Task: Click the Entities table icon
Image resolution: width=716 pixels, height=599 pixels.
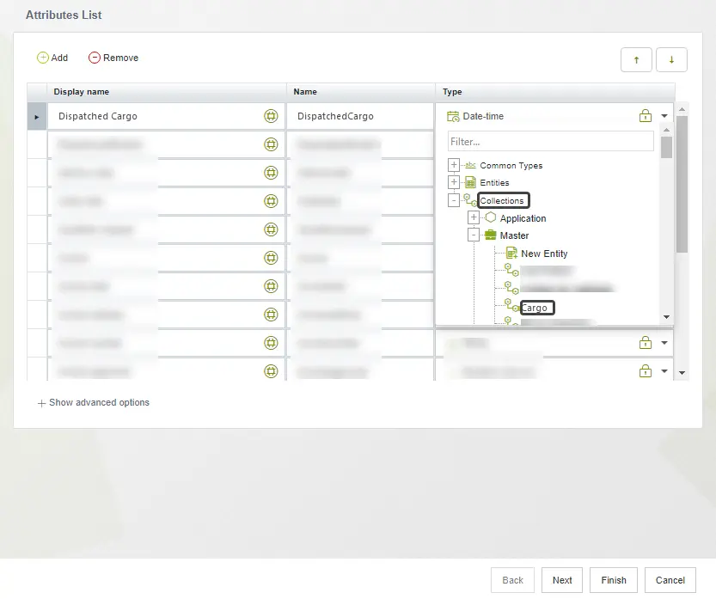Action: click(470, 182)
